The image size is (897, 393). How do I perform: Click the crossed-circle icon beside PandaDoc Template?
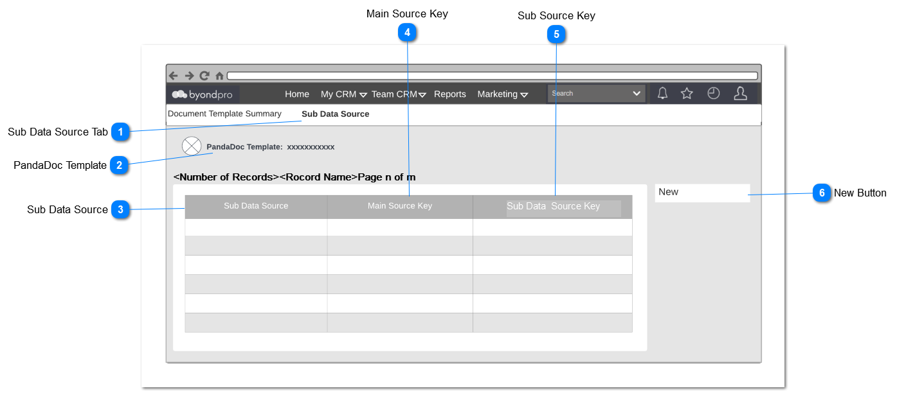[x=192, y=146]
